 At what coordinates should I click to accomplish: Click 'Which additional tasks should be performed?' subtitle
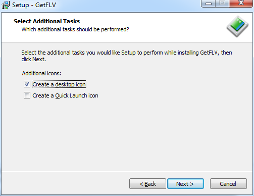click(x=75, y=29)
